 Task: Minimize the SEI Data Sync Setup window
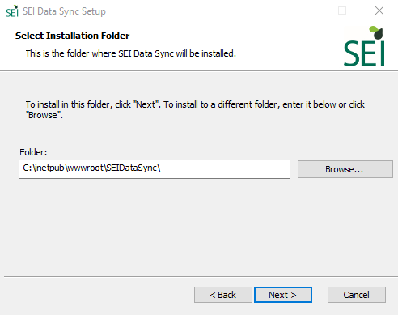click(x=306, y=11)
